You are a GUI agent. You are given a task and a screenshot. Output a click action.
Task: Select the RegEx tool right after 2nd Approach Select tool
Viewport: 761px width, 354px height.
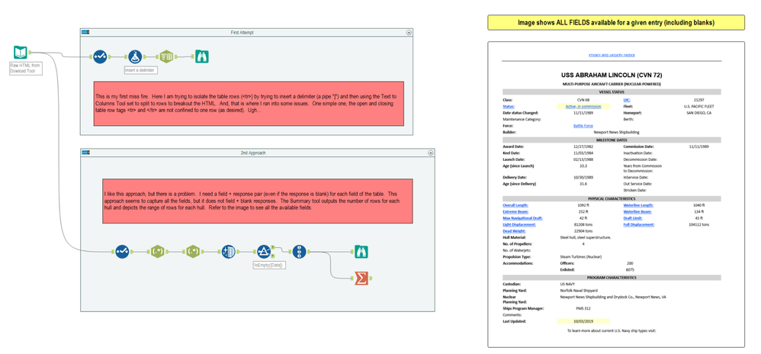coord(157,252)
